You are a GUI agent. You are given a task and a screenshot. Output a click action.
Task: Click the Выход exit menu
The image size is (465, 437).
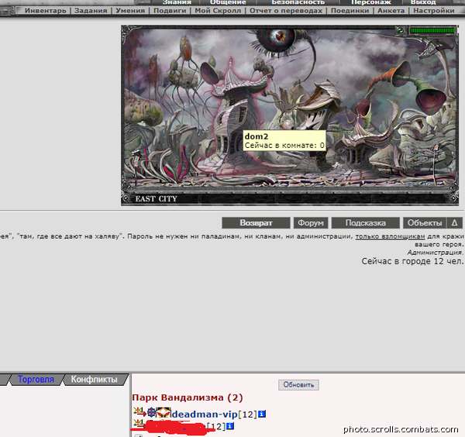tap(423, 2)
